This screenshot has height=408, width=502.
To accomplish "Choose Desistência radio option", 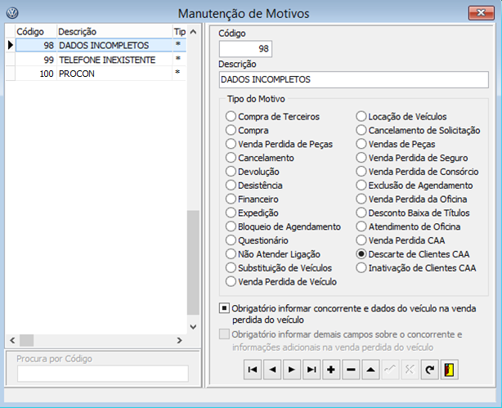I will 254,186.
